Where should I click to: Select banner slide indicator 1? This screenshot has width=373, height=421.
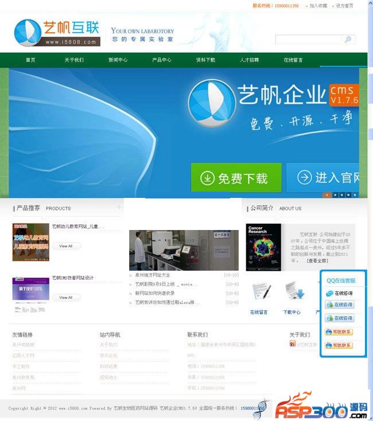(x=327, y=195)
